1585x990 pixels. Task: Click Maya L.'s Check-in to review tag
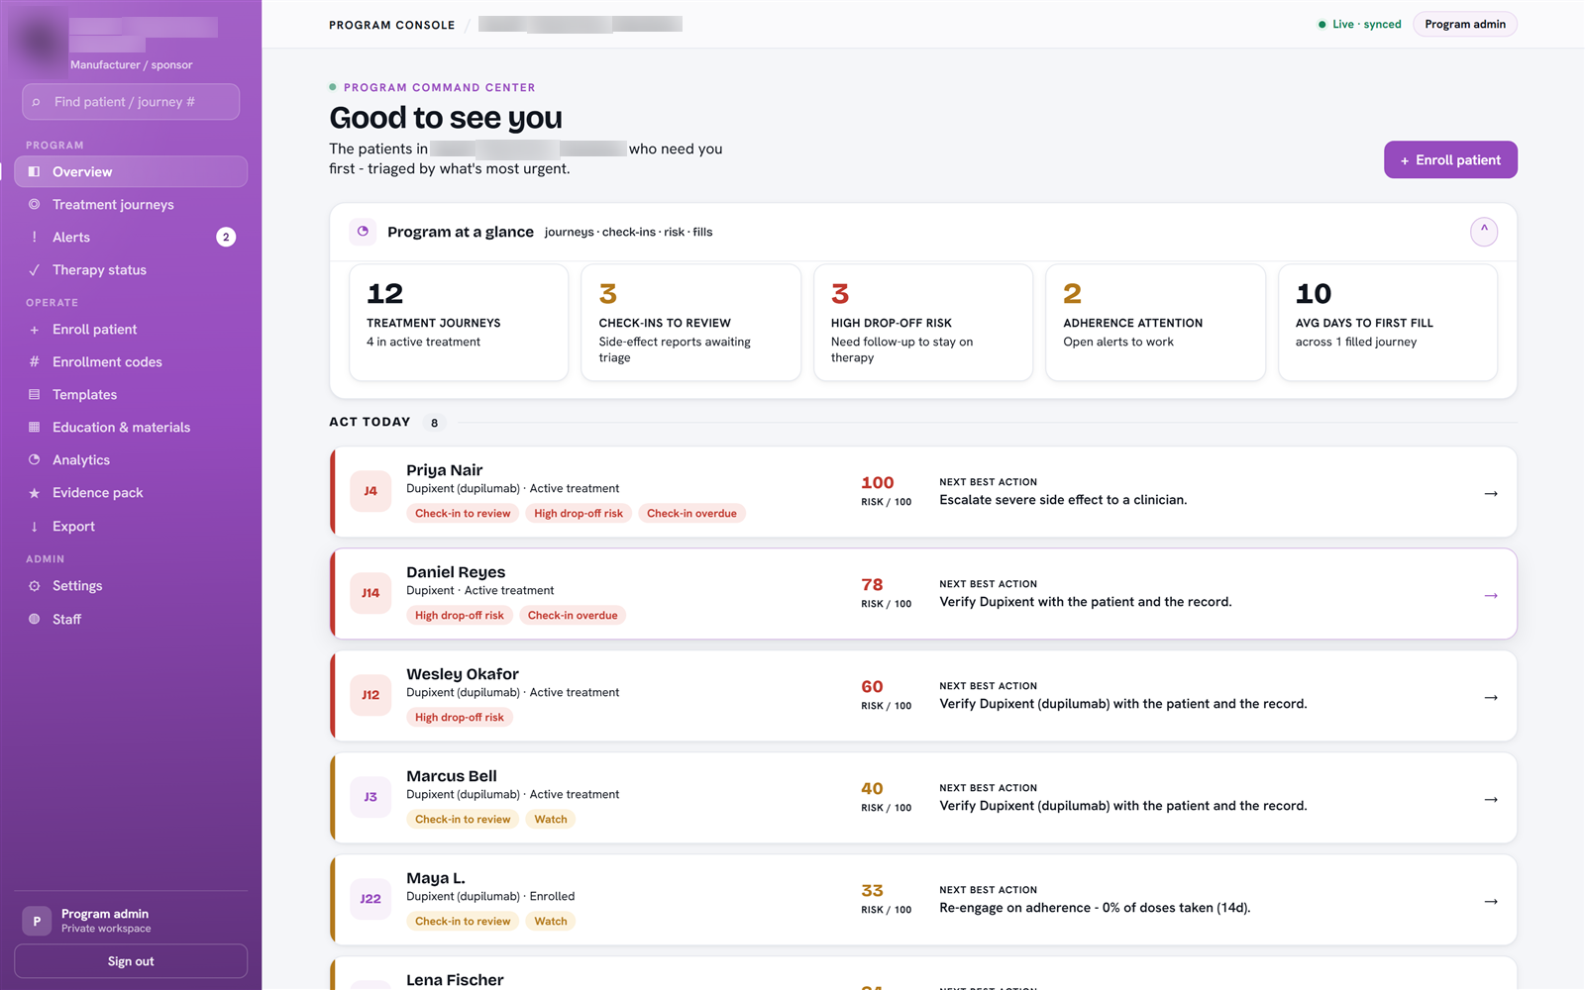[x=463, y=921]
